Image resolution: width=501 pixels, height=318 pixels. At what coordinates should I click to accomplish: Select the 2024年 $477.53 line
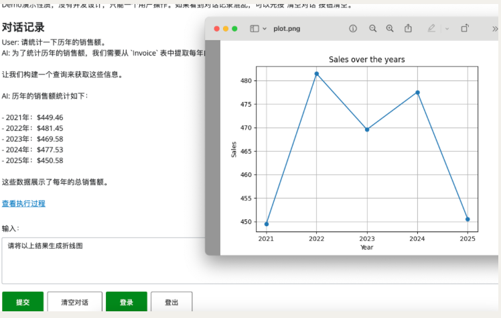tap(33, 150)
